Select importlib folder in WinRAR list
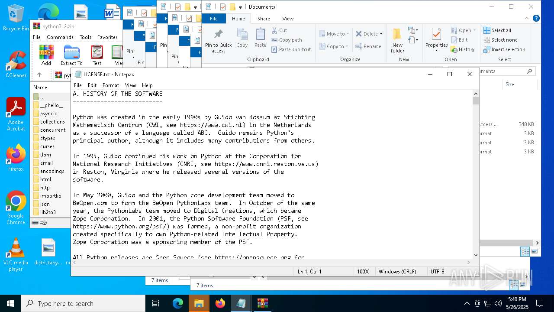 pos(51,196)
